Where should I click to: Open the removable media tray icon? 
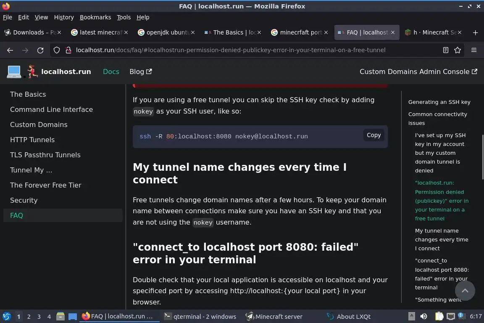411,317
